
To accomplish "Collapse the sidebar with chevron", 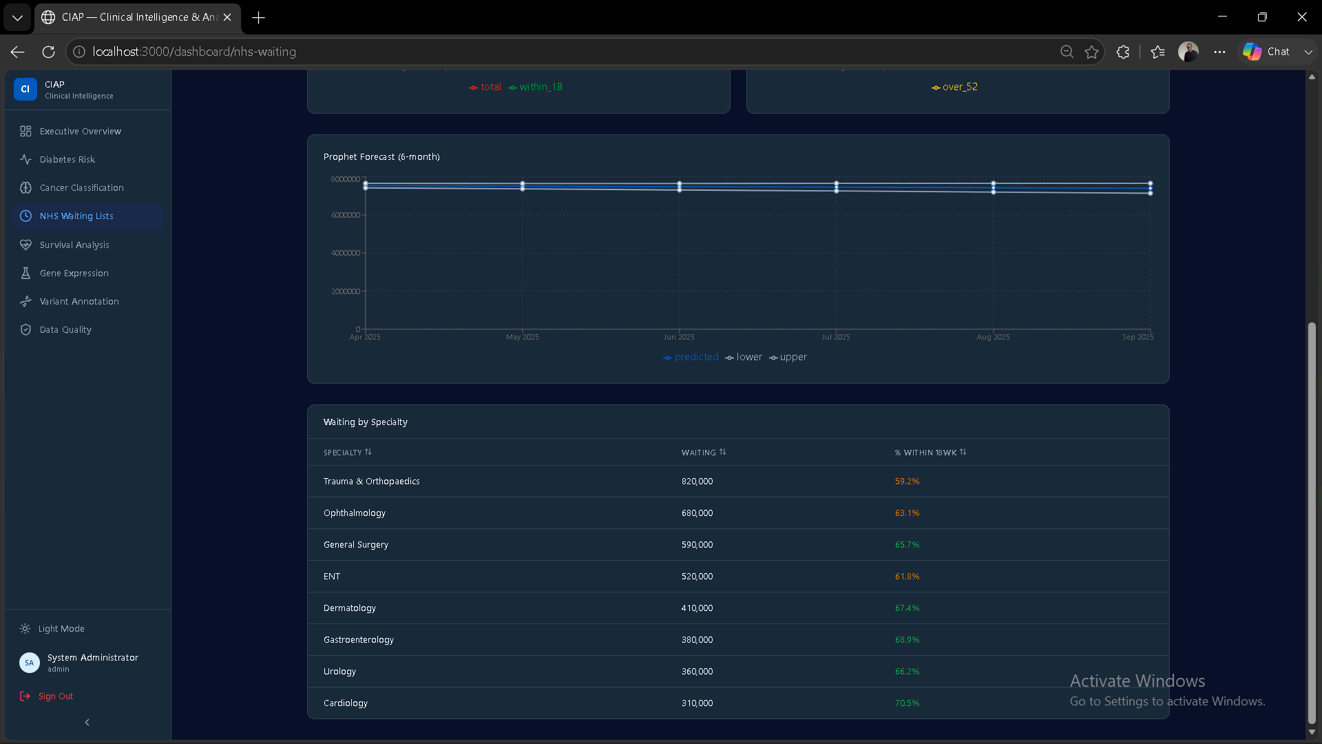I will [87, 722].
